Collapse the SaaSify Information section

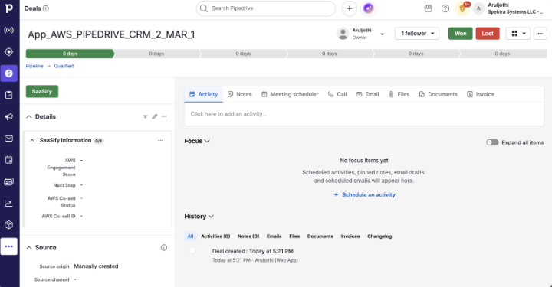pyautogui.click(x=32, y=141)
